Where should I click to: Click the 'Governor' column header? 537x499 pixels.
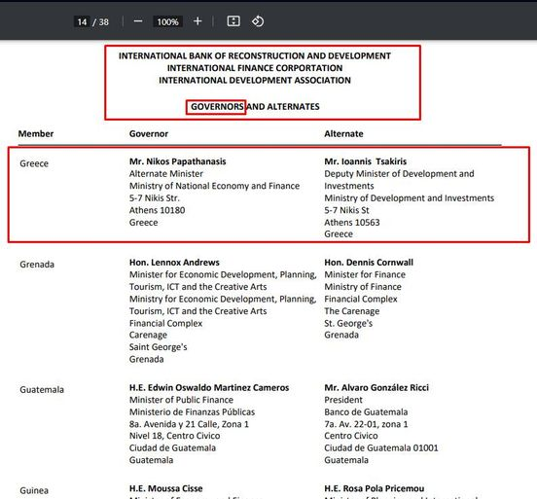click(149, 134)
